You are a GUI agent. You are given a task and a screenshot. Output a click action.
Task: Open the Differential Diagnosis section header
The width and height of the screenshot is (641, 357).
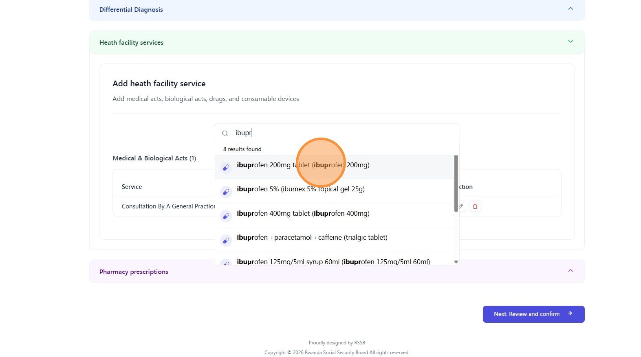337,9
